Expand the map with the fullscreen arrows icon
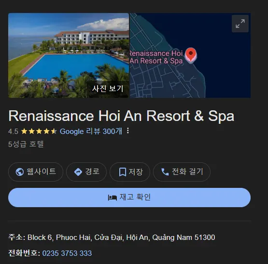The width and height of the screenshot is (268, 264). (x=240, y=24)
